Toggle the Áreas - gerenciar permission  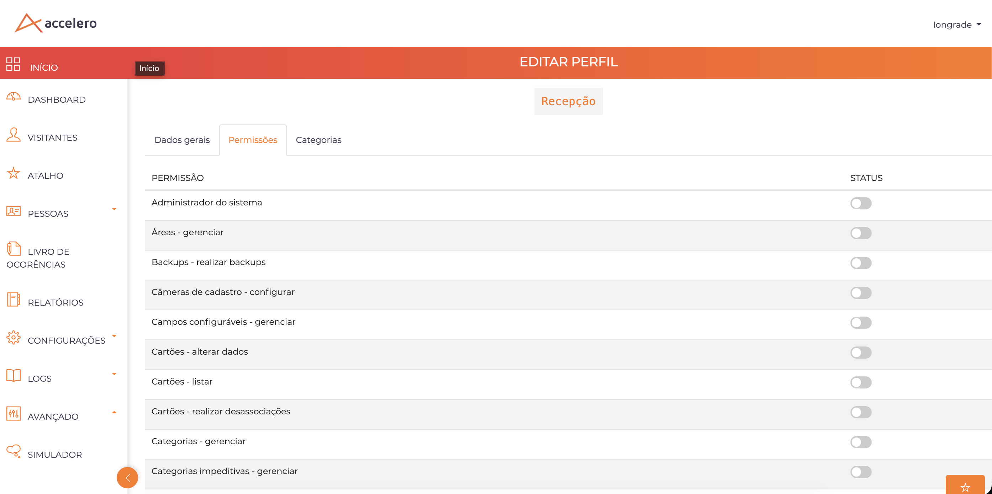click(861, 233)
